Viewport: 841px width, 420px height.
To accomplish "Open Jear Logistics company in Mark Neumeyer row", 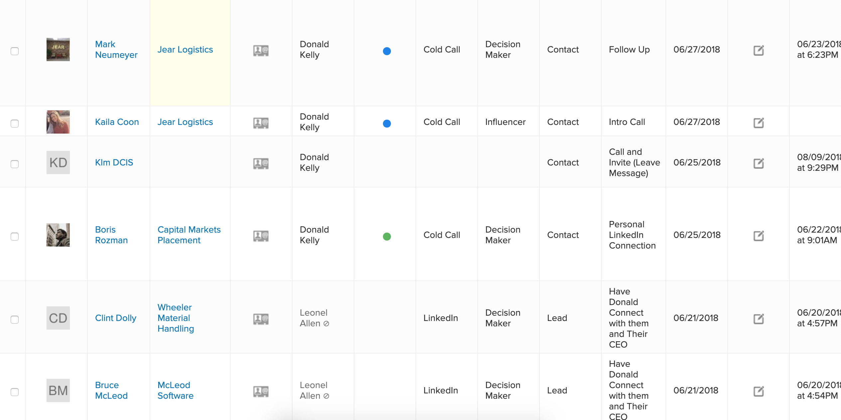I will pyautogui.click(x=185, y=50).
